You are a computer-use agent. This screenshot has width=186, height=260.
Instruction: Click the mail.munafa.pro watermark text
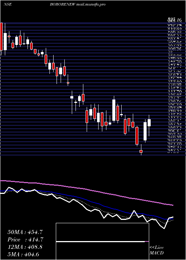91,4
